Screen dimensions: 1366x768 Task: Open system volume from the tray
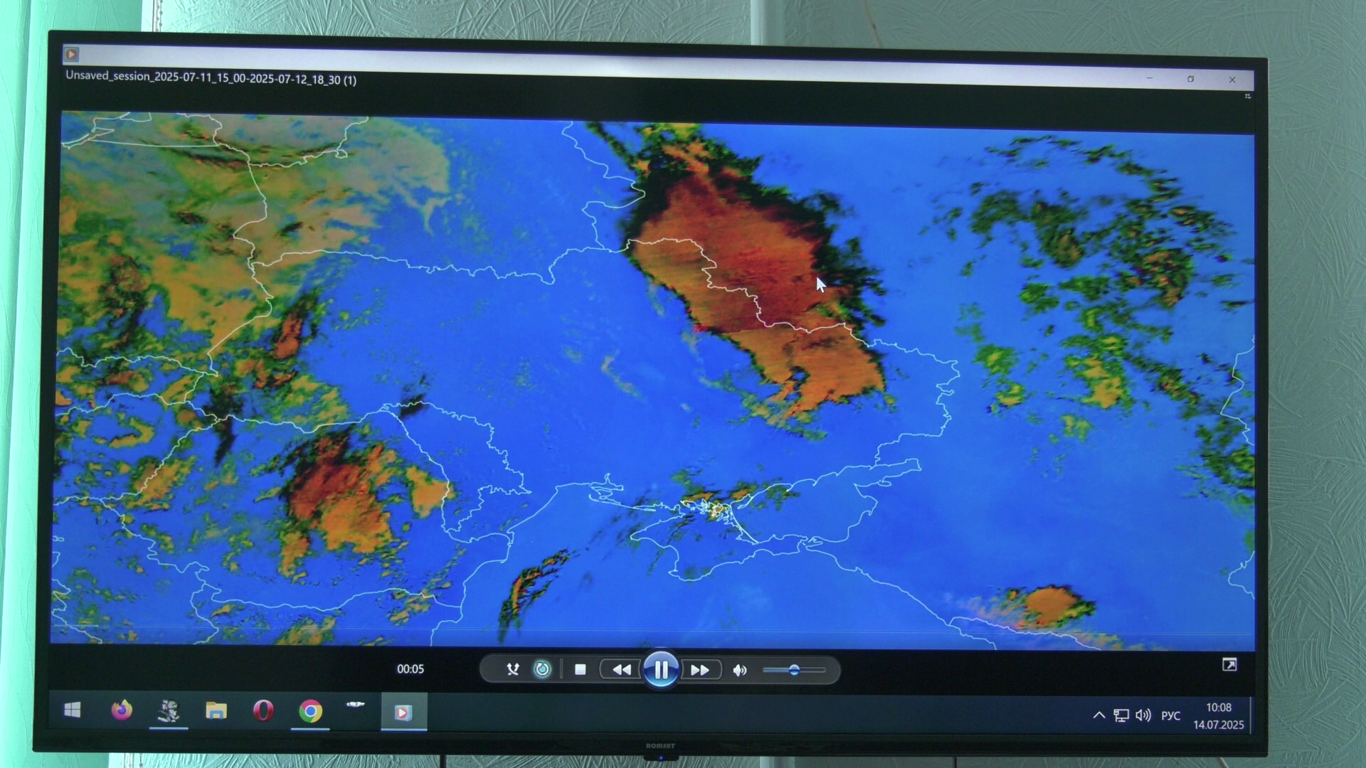(1143, 715)
